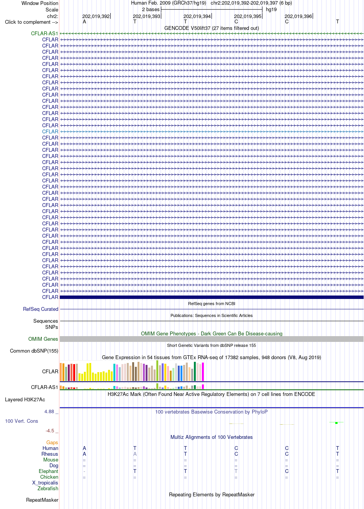Click the RepeatMasker track label
Viewport: 364px width, 509px height.
pyautogui.click(x=42, y=500)
